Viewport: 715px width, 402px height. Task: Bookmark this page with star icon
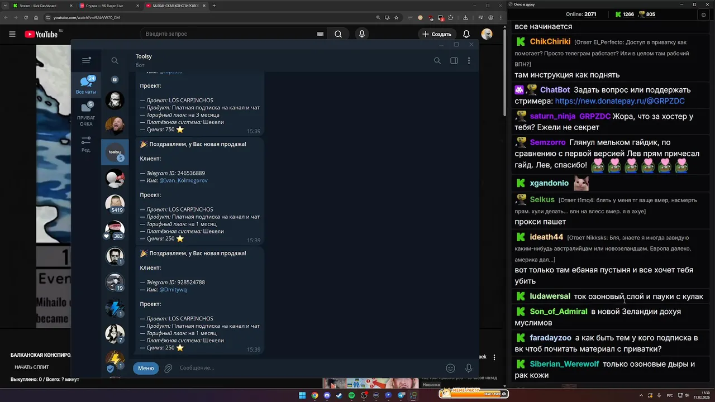click(x=397, y=17)
